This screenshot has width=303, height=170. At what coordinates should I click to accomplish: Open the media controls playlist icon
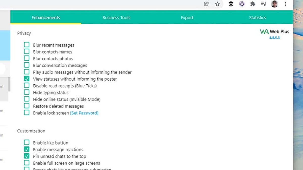264,4
